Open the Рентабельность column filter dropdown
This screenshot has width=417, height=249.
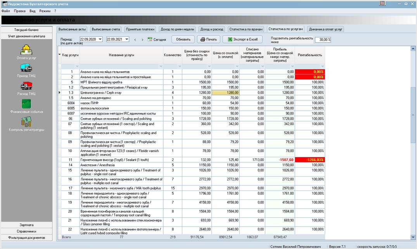[x=322, y=66]
